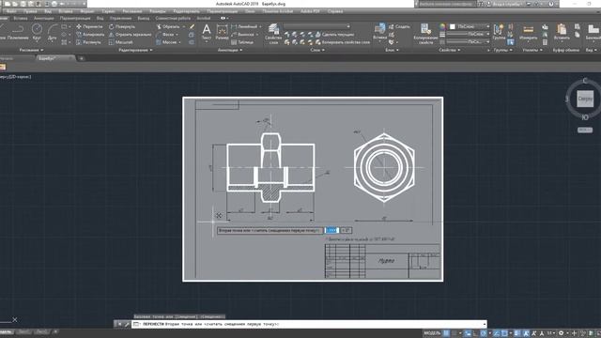The width and height of the screenshot is (601, 338).
Task: Expand the Свойства panel
Action: point(450,50)
